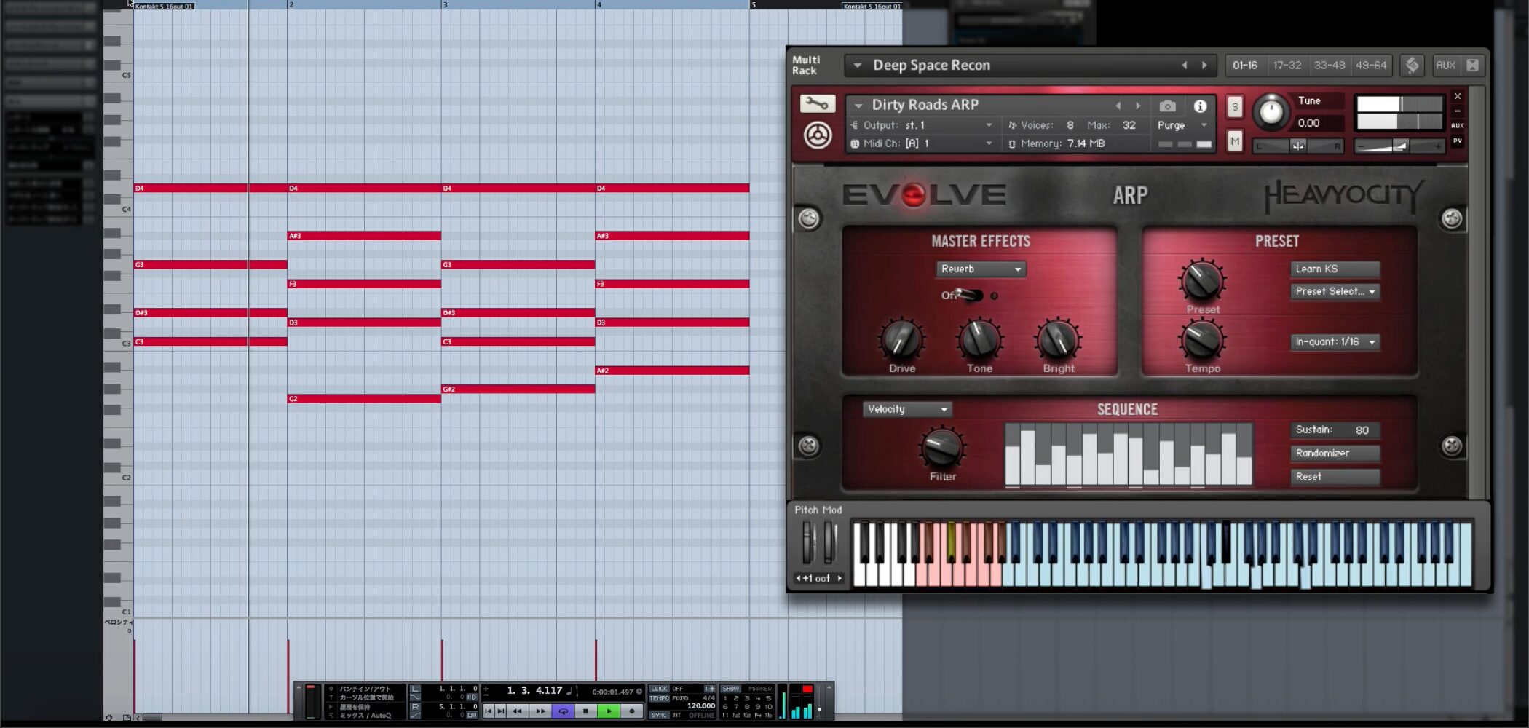
Task: Toggle PV button on instrument header
Action: (x=1458, y=141)
